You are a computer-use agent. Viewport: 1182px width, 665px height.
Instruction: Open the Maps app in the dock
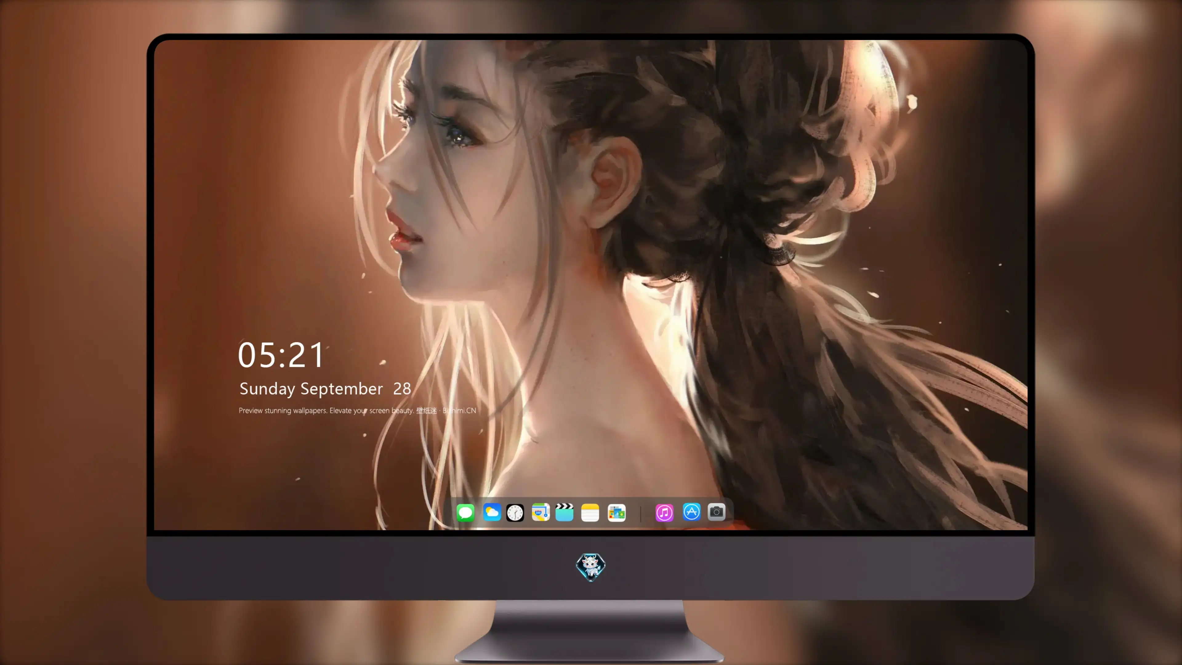tap(541, 512)
